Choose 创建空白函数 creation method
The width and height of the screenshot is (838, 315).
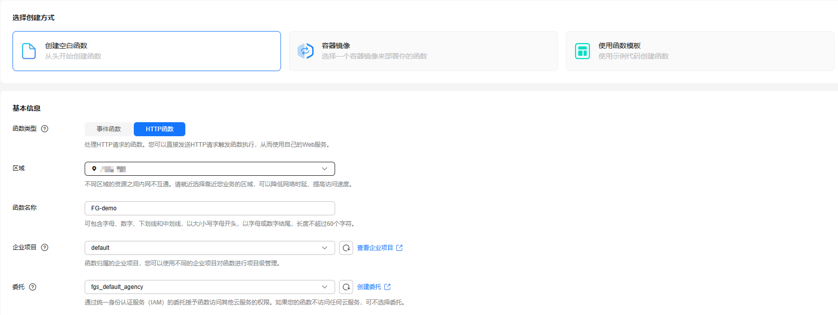point(146,51)
